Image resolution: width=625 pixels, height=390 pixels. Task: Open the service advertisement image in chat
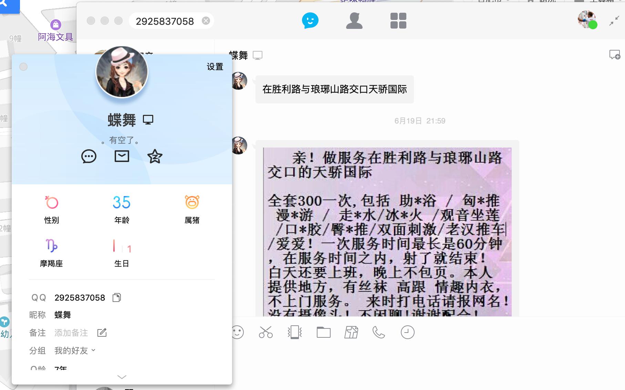[x=387, y=231]
